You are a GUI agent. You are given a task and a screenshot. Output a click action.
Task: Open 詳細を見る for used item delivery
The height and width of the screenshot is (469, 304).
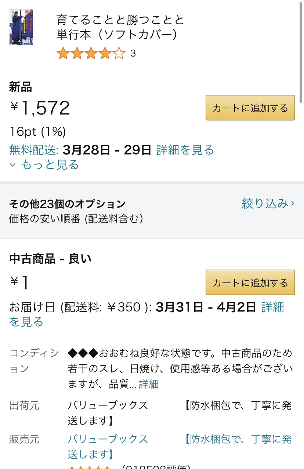click(272, 307)
